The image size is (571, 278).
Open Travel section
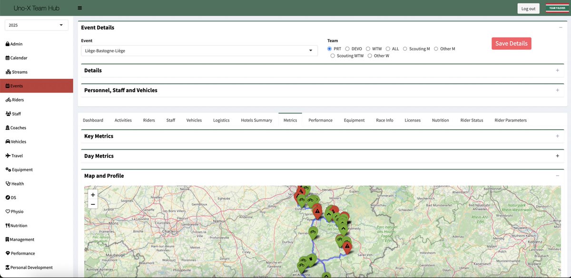(x=14, y=156)
